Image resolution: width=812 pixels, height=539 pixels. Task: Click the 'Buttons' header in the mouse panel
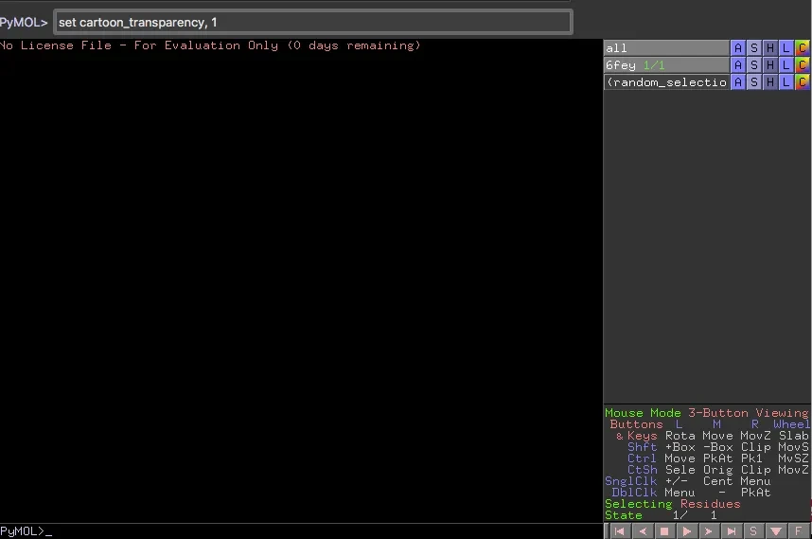tap(636, 424)
